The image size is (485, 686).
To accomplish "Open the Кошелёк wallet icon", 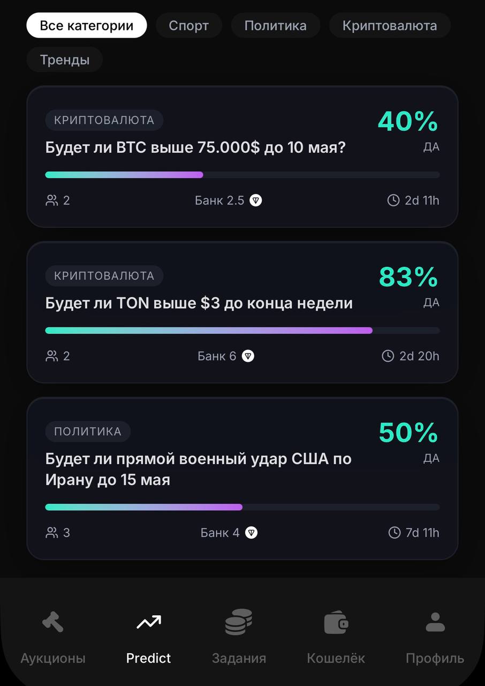I will pos(336,623).
